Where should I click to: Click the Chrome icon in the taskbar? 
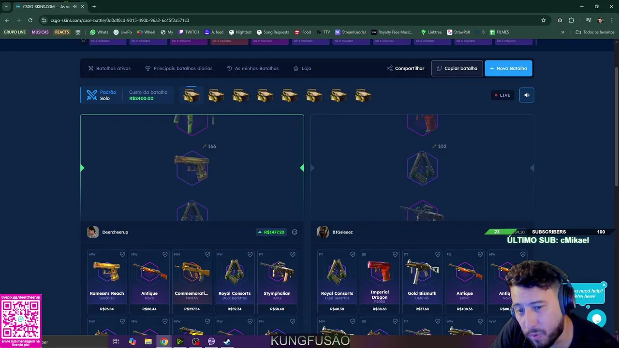pos(164,342)
